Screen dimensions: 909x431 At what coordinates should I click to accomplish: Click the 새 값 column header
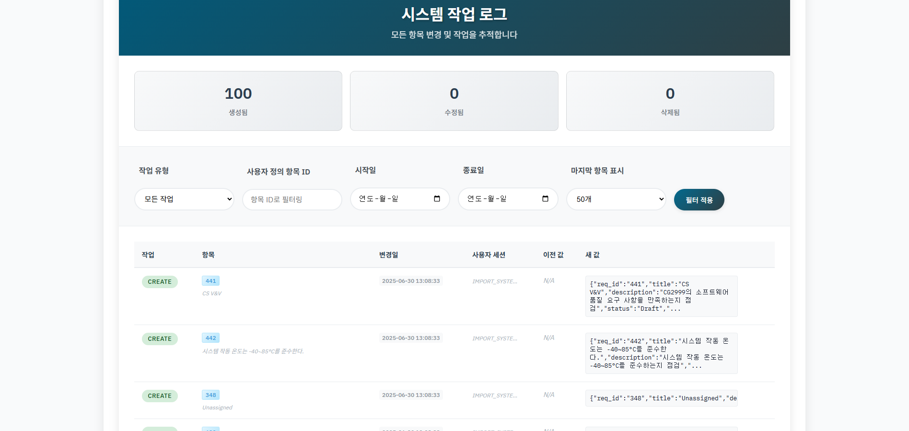pyautogui.click(x=593, y=255)
